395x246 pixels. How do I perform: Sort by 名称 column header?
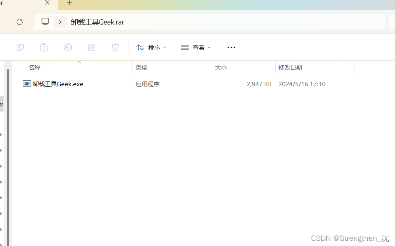click(35, 67)
